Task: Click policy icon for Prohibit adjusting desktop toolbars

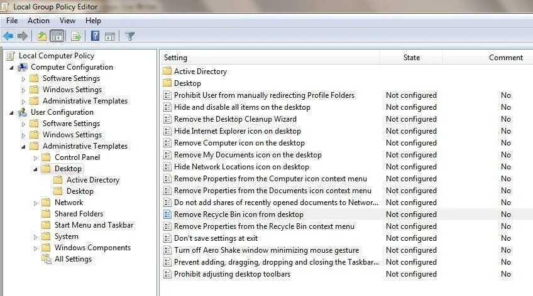Action: 167,274
